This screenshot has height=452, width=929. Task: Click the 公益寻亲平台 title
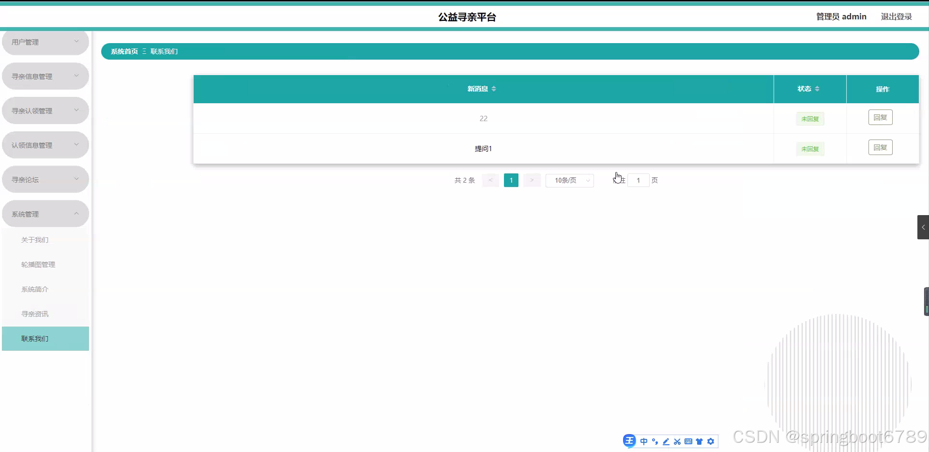467,17
